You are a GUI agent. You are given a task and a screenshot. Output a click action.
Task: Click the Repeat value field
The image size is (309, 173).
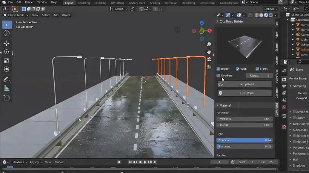pyautogui.click(x=259, y=76)
